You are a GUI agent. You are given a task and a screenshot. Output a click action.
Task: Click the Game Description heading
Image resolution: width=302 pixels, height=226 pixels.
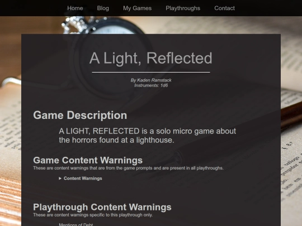[x=80, y=116]
